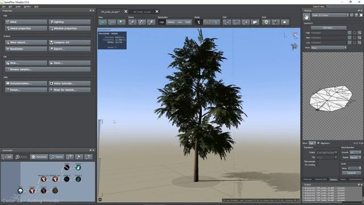Open the Orient dropdown in Transform
This screenshot has height=205, width=364.
326,153
